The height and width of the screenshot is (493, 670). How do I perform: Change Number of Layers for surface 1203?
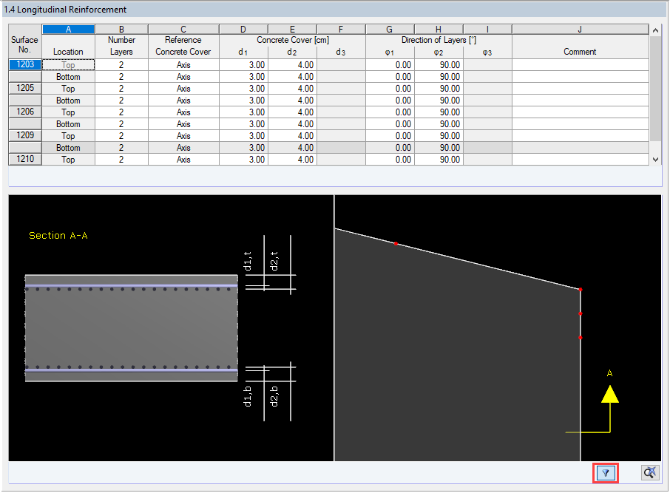[x=121, y=64]
